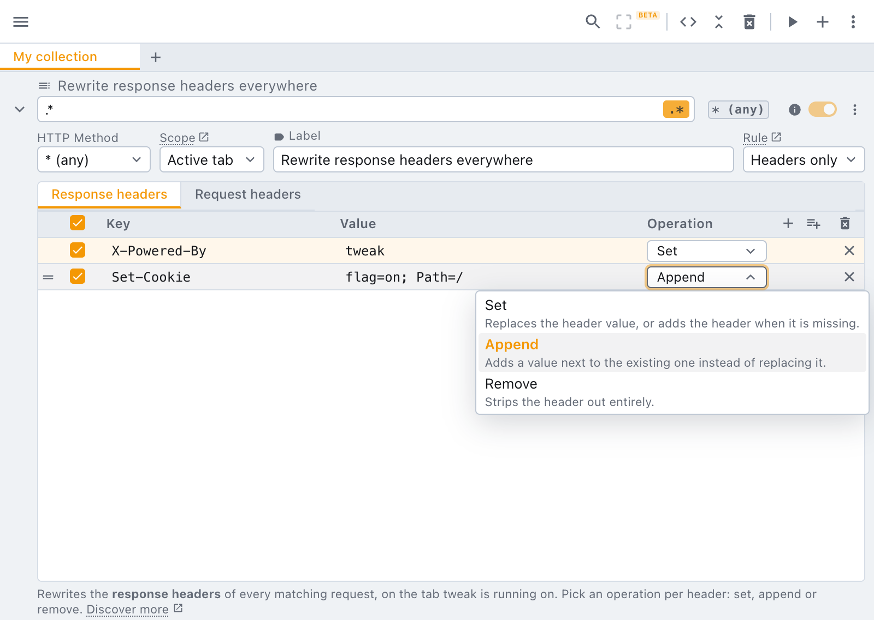874x620 pixels.
Task: Click the Key column header
Action: [118, 224]
